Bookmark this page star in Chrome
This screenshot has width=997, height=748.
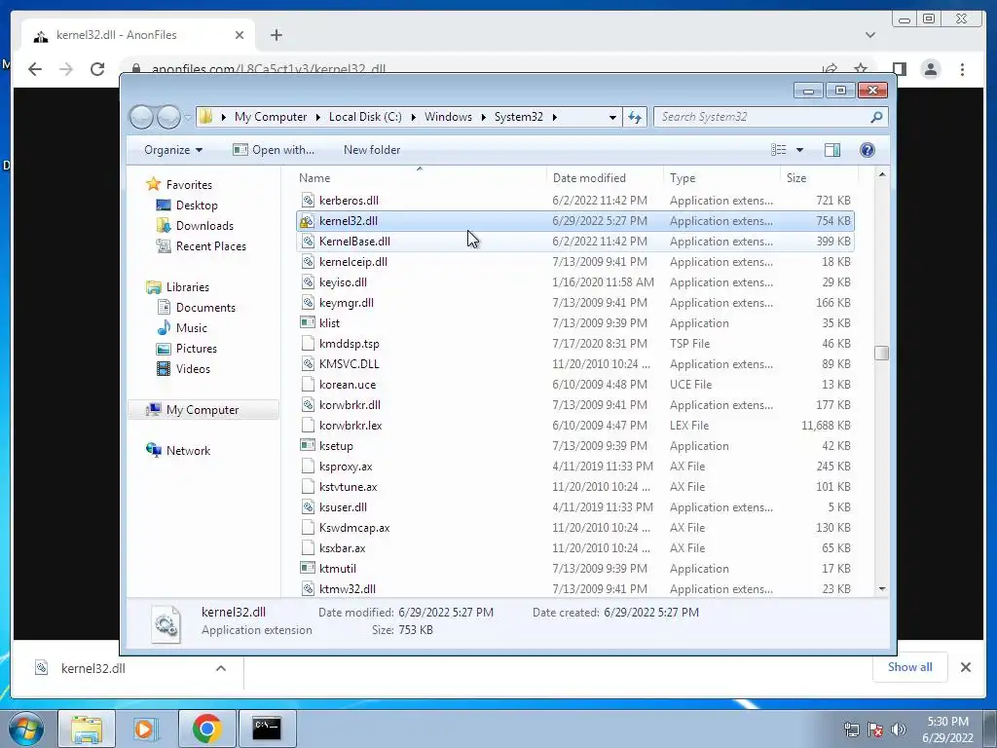[861, 69]
